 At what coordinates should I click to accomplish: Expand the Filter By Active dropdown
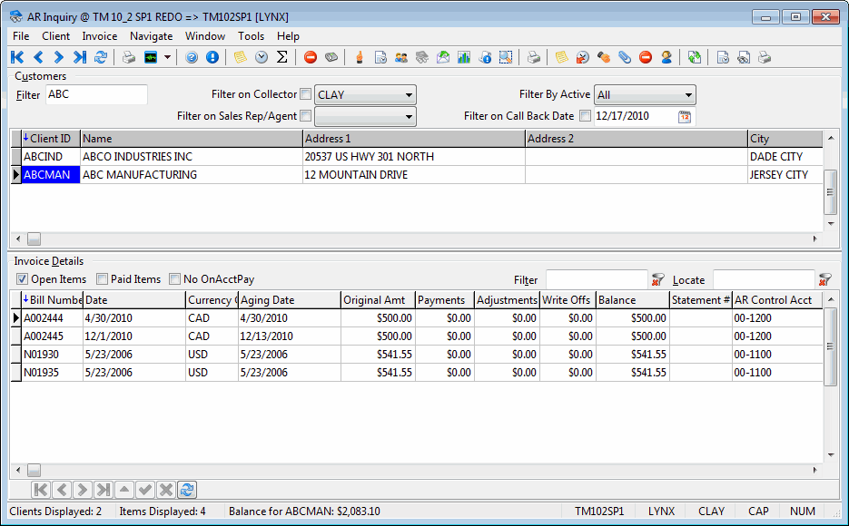tap(688, 95)
